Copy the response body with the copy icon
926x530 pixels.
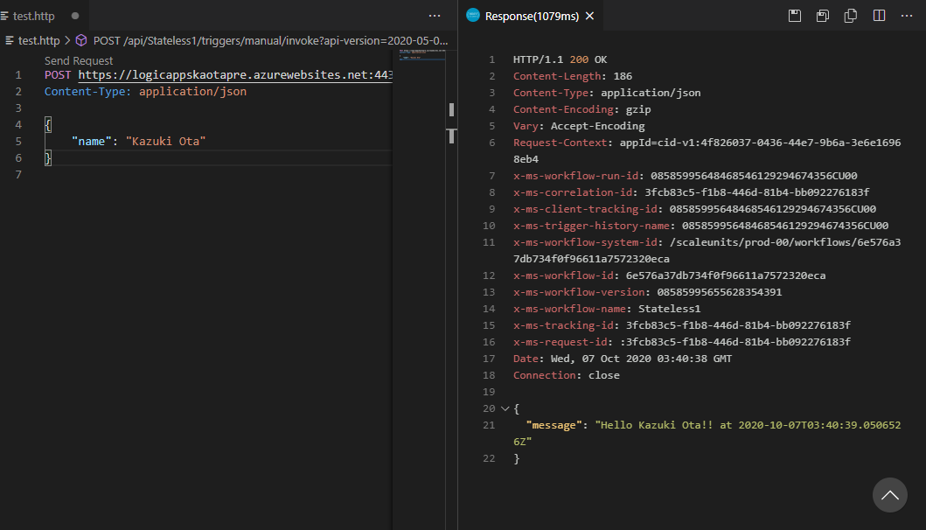click(x=851, y=16)
